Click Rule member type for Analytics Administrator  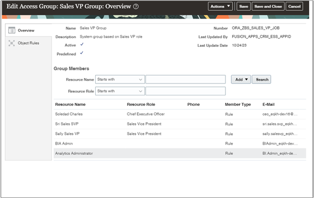(229, 153)
